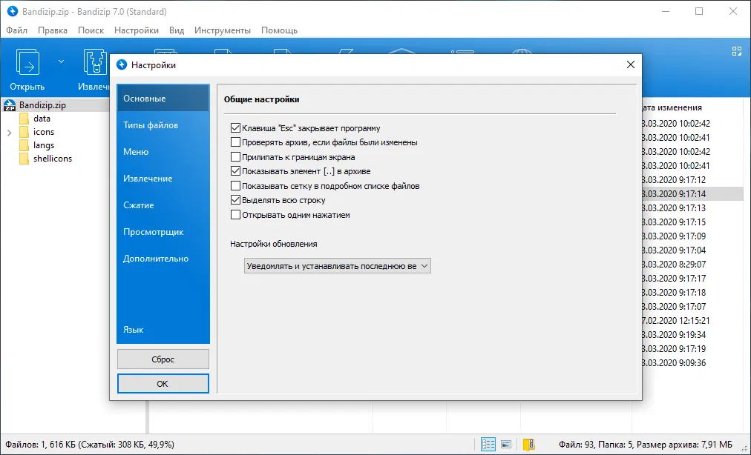Select the row dated 03.2020 9:17:17
751x455 pixels.
pyautogui.click(x=692, y=279)
